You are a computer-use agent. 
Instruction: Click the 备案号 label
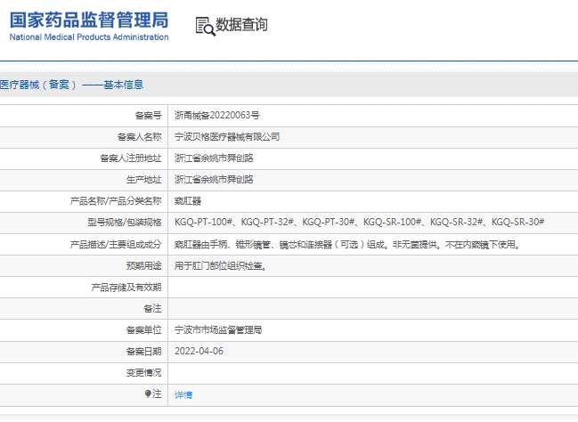pos(148,116)
